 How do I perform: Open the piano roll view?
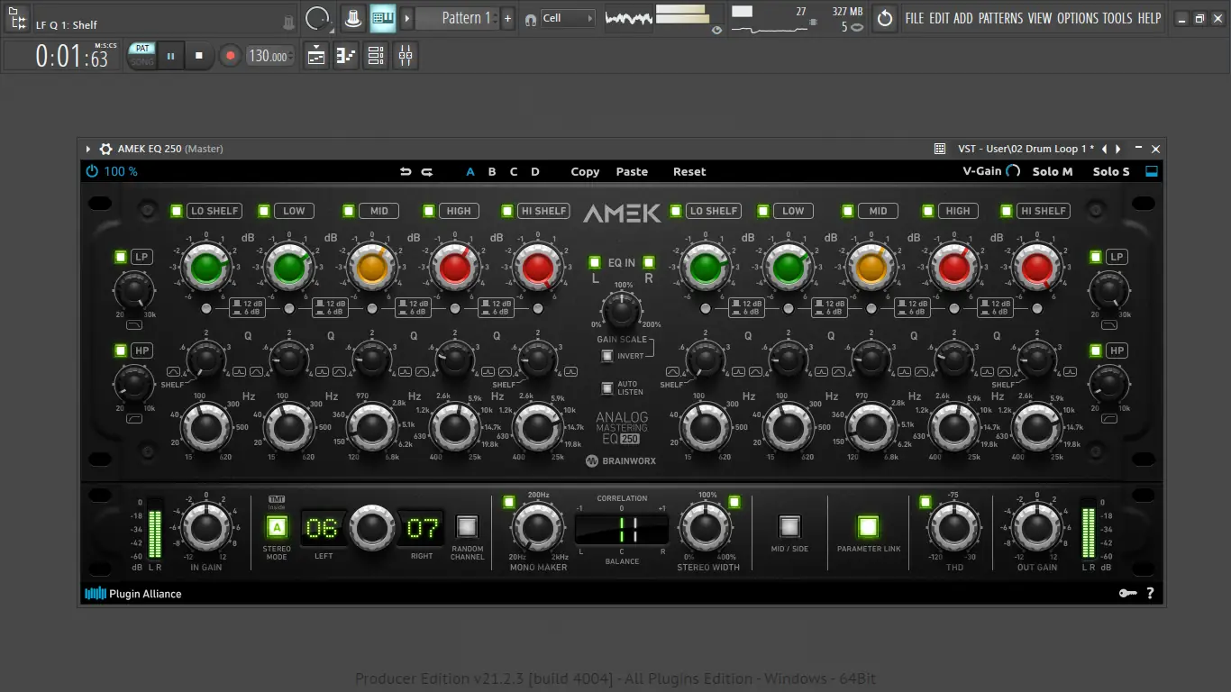[x=346, y=56]
